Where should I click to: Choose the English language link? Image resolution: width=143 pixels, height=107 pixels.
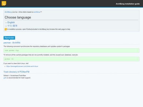pyautogui.click(x=11, y=22)
